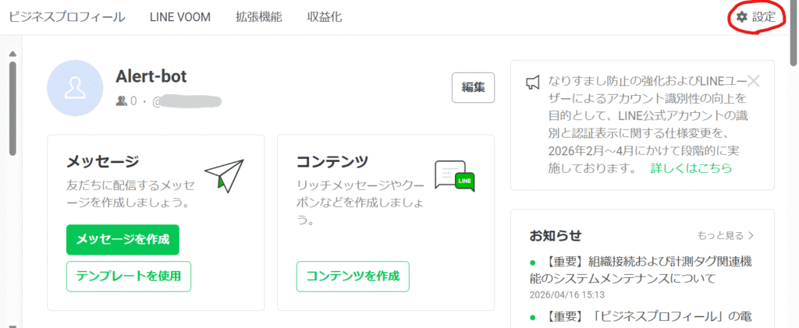Image resolution: width=799 pixels, height=328 pixels.
Task: Click the date 2026/04/16 15:13
Action: (567, 295)
